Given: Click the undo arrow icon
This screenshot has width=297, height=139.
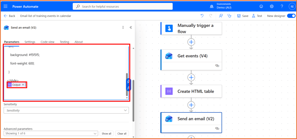Looking at the screenshot, I should pyautogui.click(x=202, y=16).
